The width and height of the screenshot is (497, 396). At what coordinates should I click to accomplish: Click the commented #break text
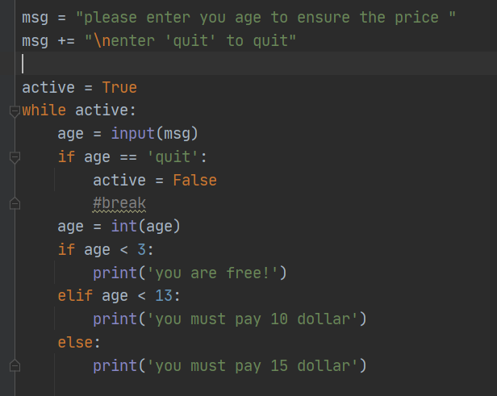(119, 203)
